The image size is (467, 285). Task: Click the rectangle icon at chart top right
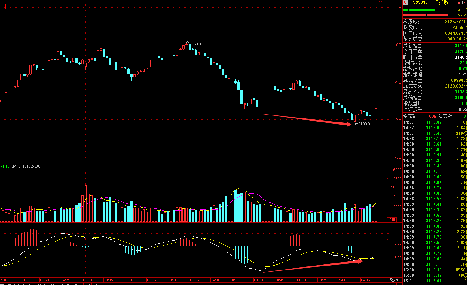point(384,1)
